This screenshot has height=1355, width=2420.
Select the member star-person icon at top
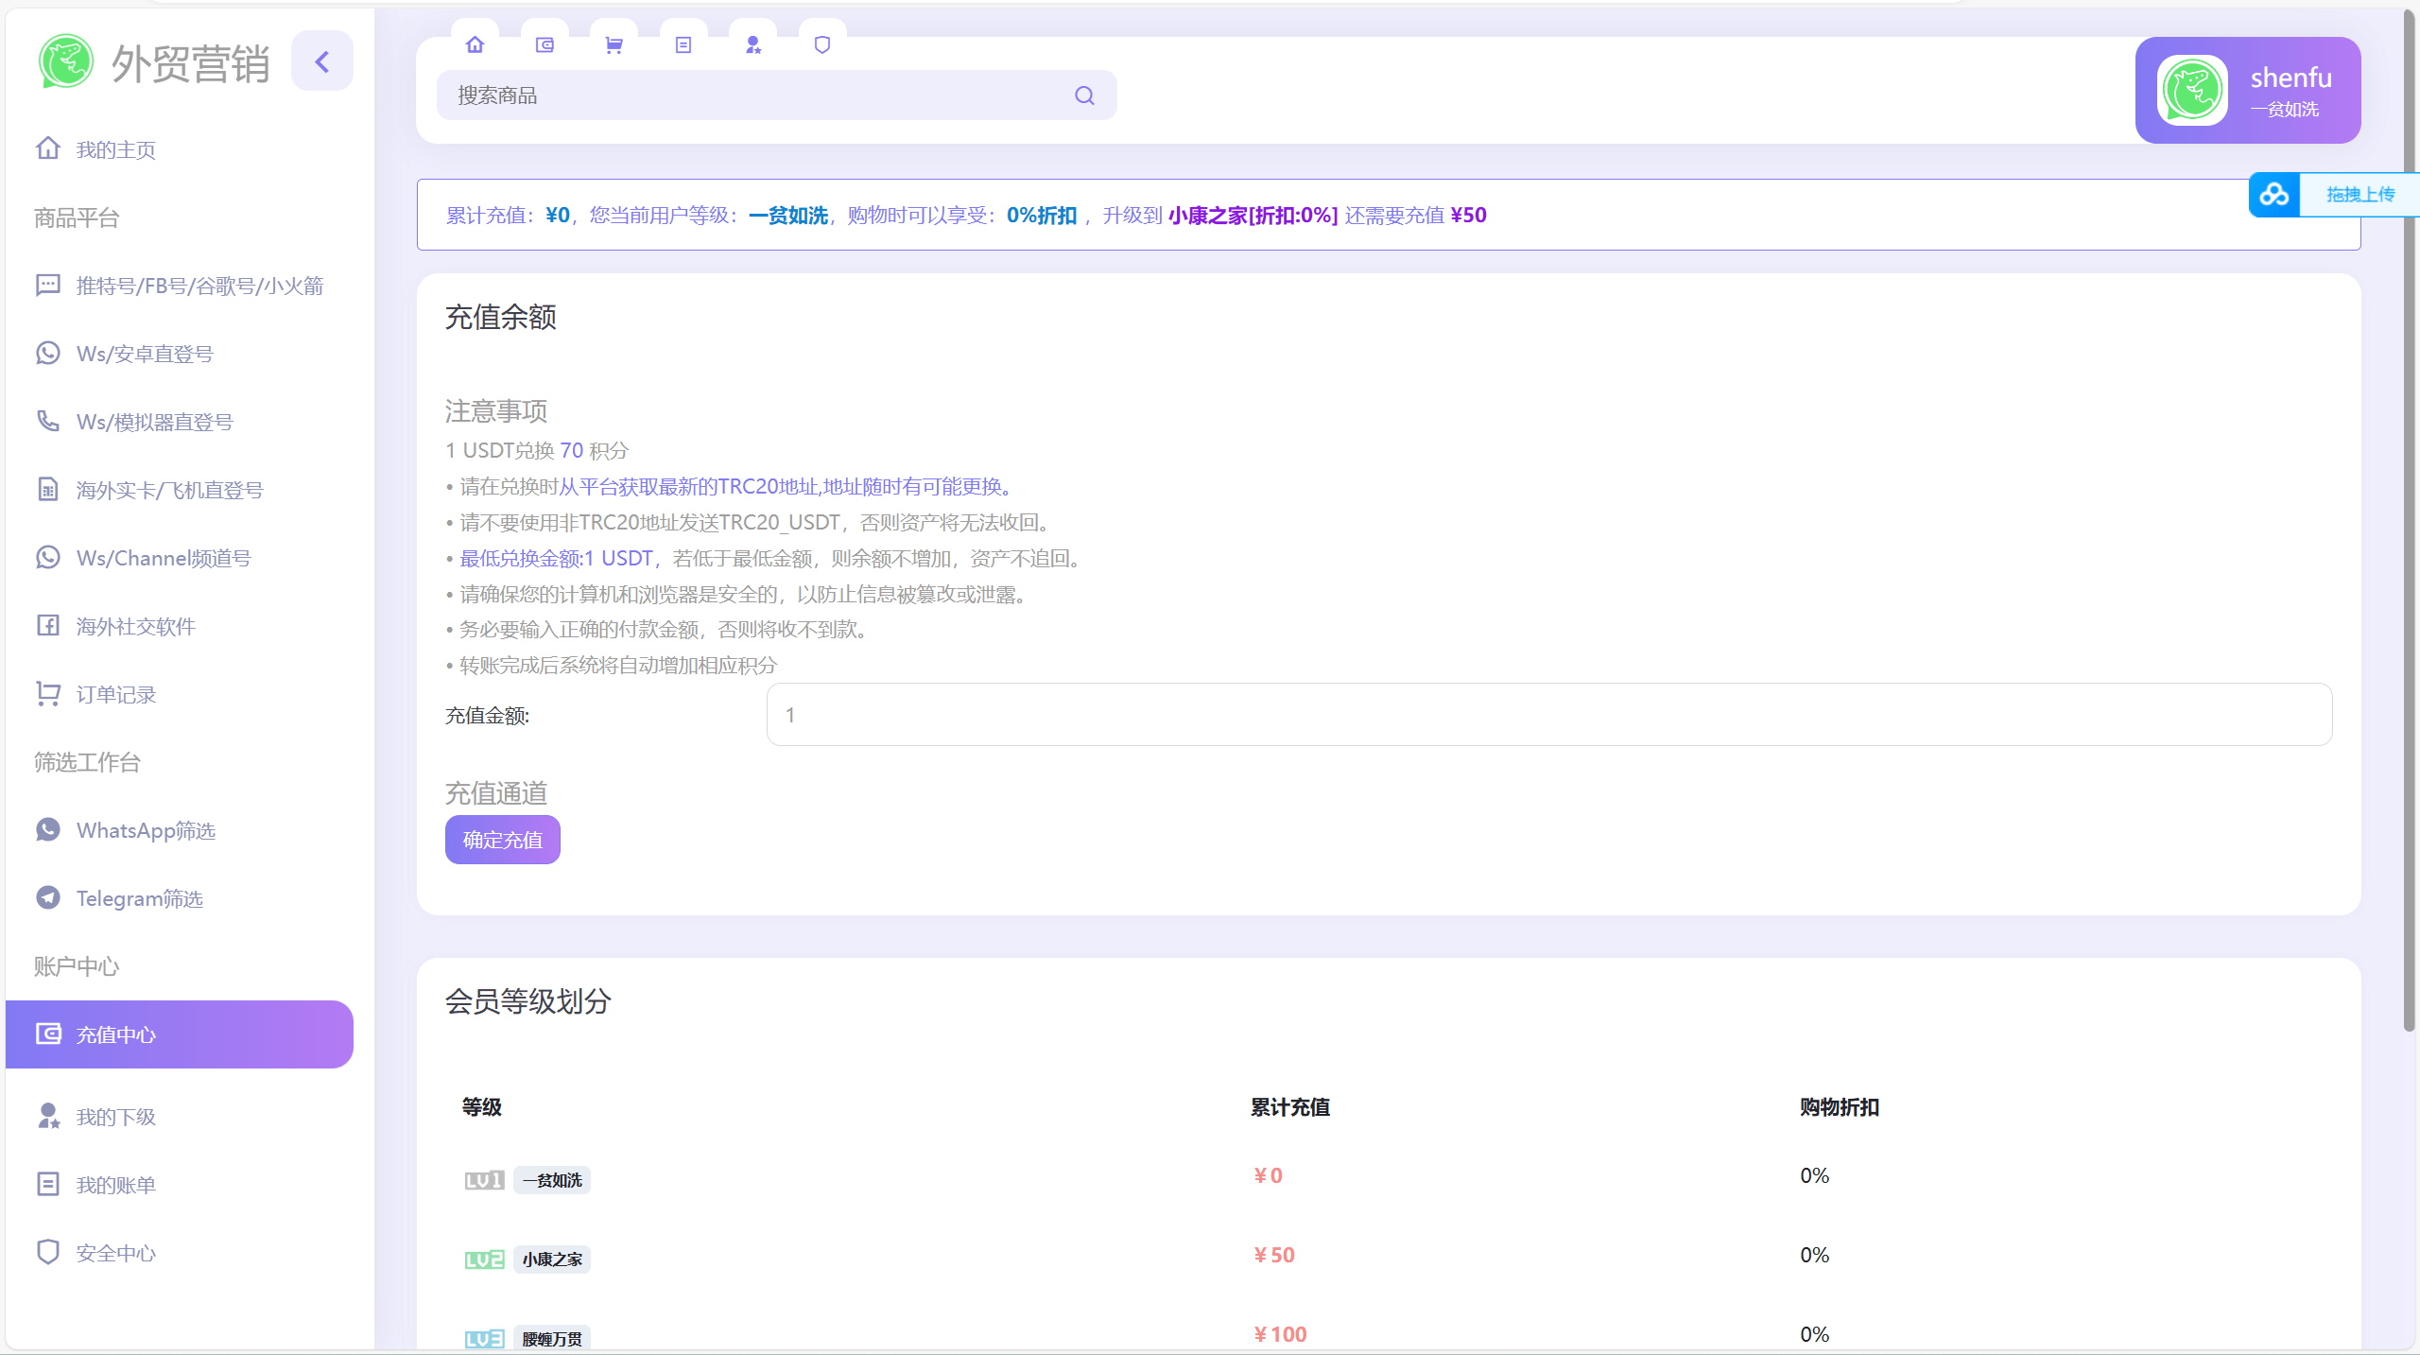point(752,43)
